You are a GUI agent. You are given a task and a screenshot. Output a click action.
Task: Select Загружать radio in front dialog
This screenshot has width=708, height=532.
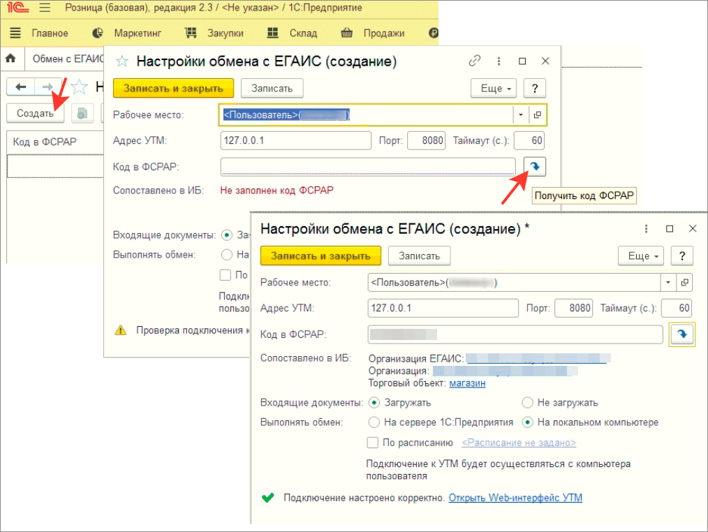coord(374,403)
